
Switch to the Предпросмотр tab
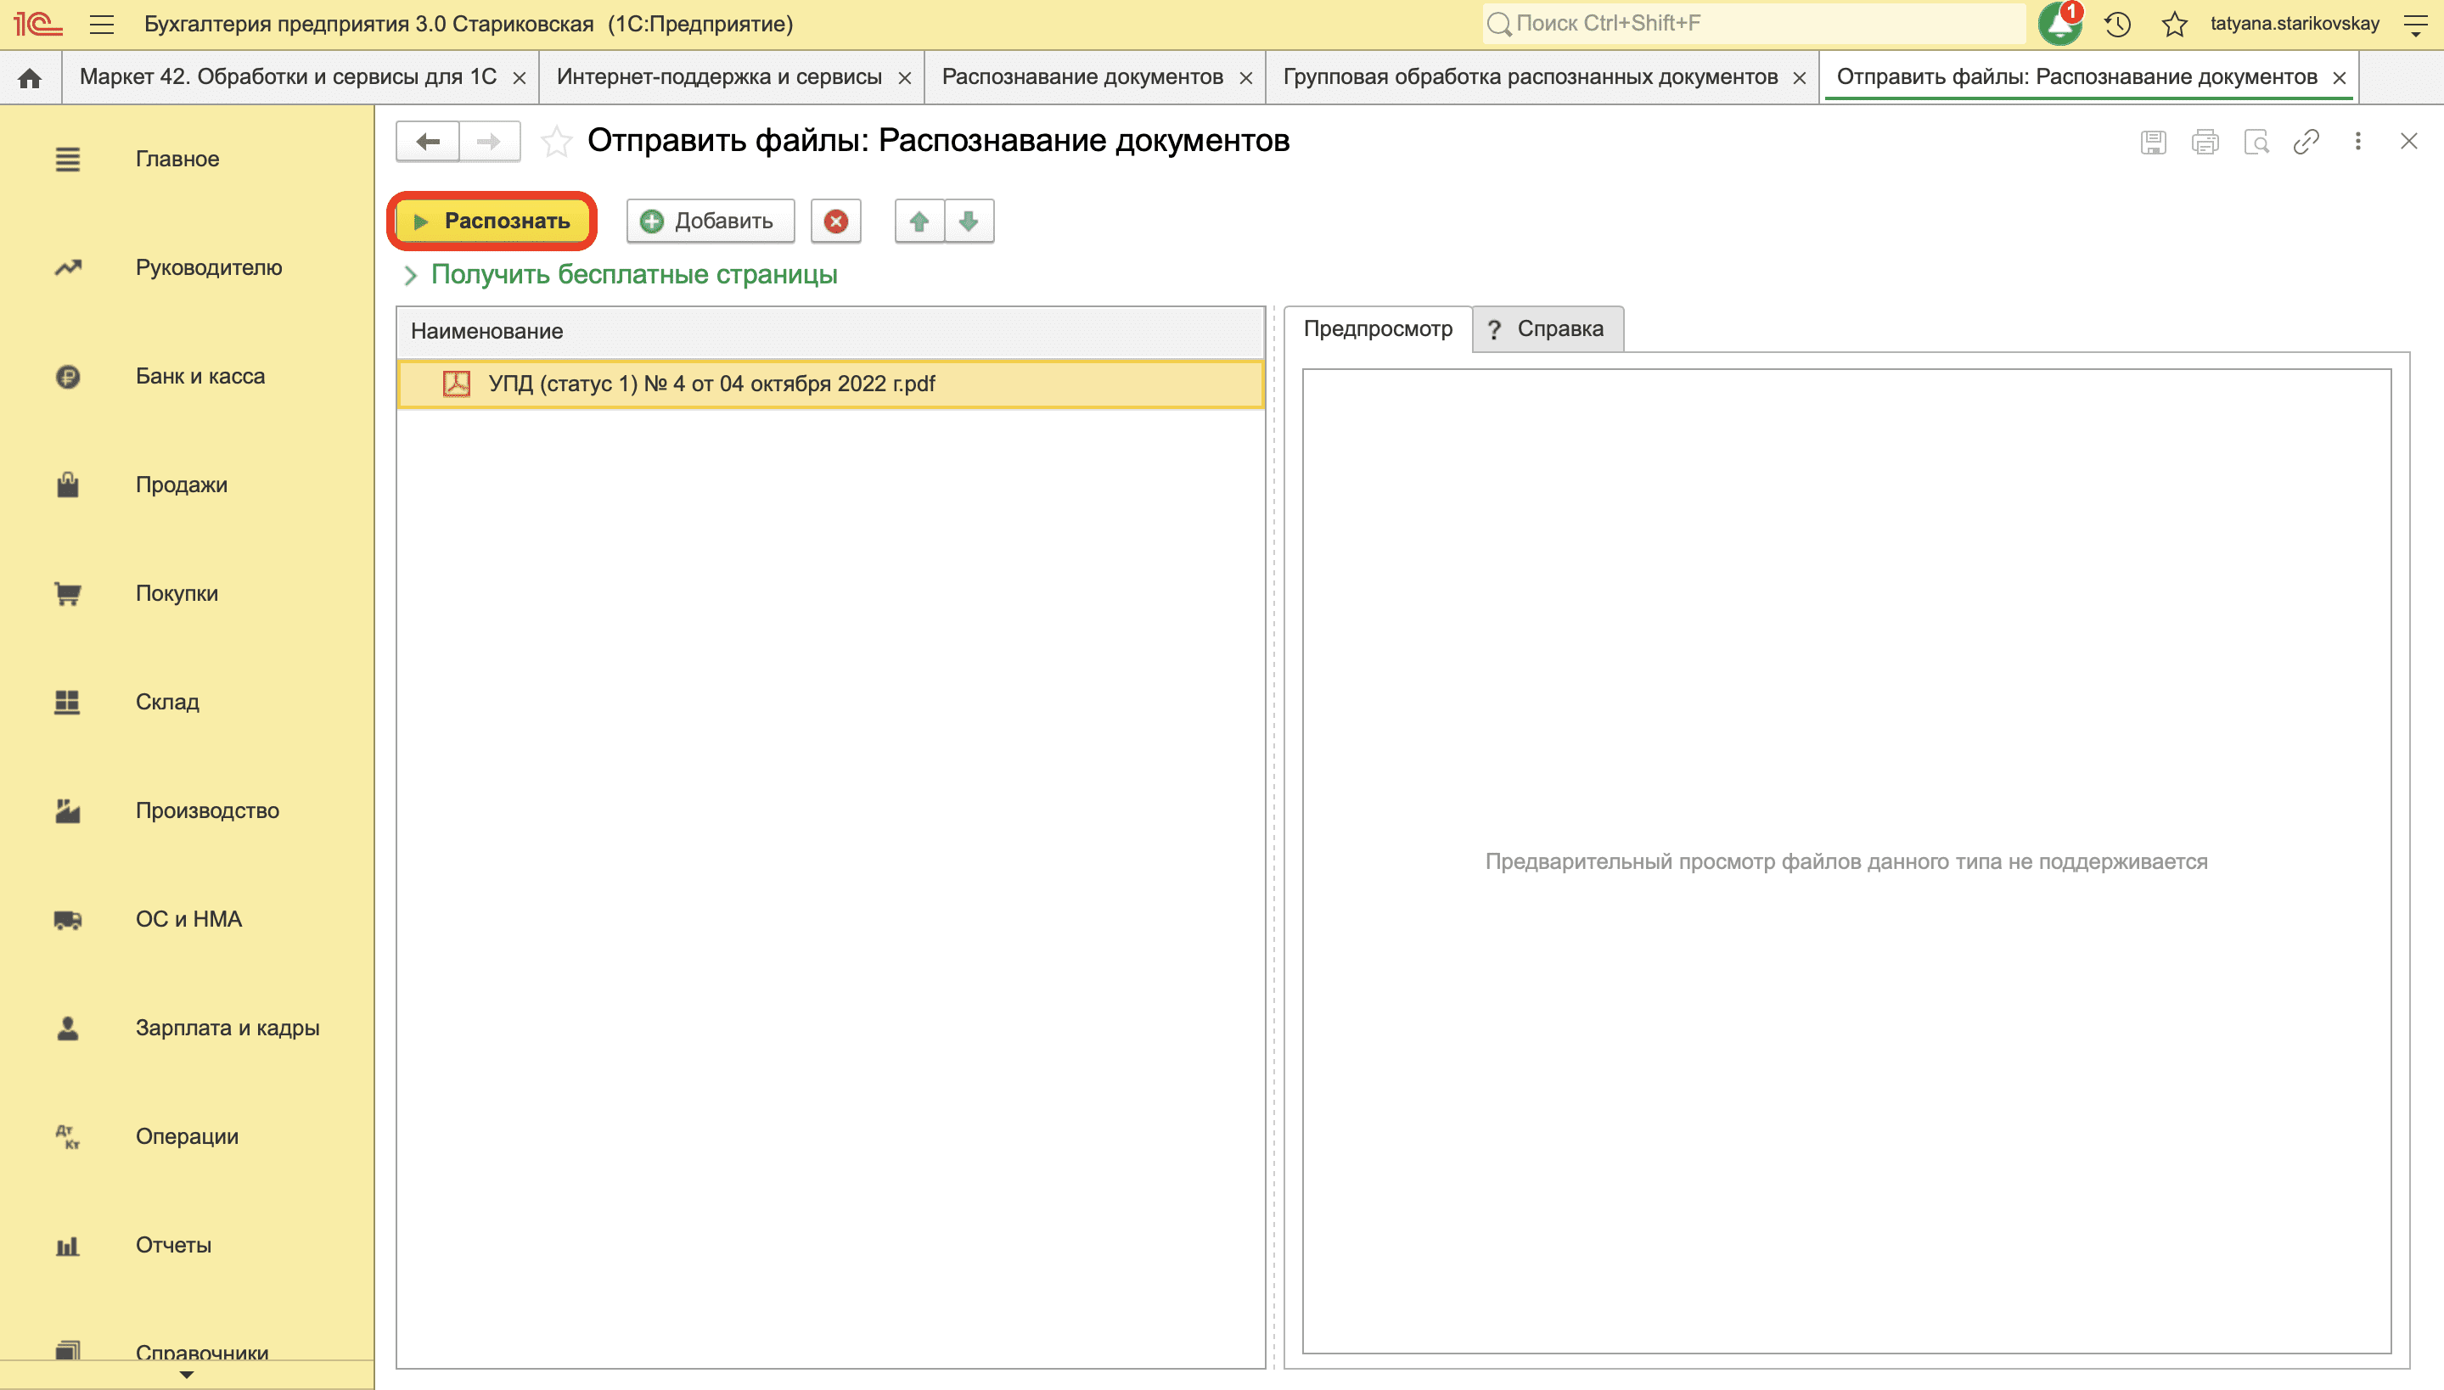(x=1378, y=329)
